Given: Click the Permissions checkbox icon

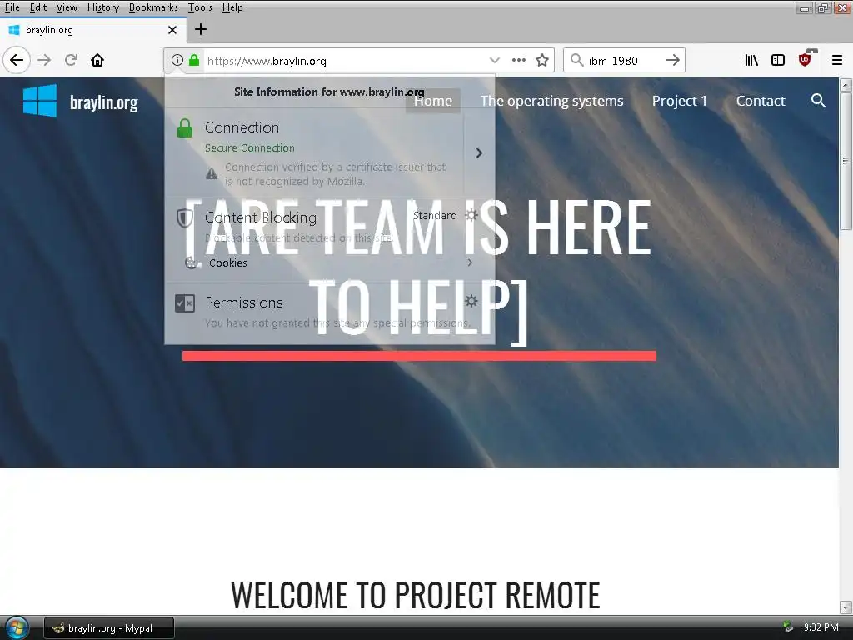Looking at the screenshot, I should [185, 303].
